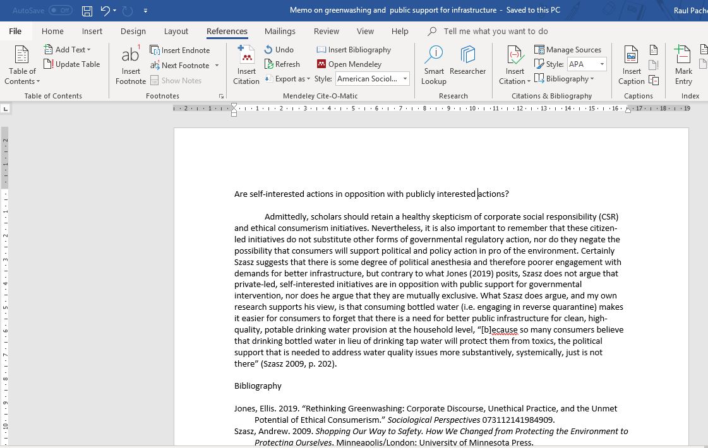Click the Mendeley Refresh button
This screenshot has width=708, height=448.
click(282, 64)
